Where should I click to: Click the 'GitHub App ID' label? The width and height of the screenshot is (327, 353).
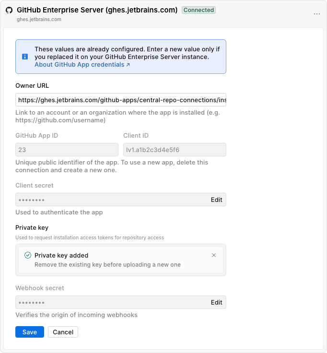(x=37, y=136)
